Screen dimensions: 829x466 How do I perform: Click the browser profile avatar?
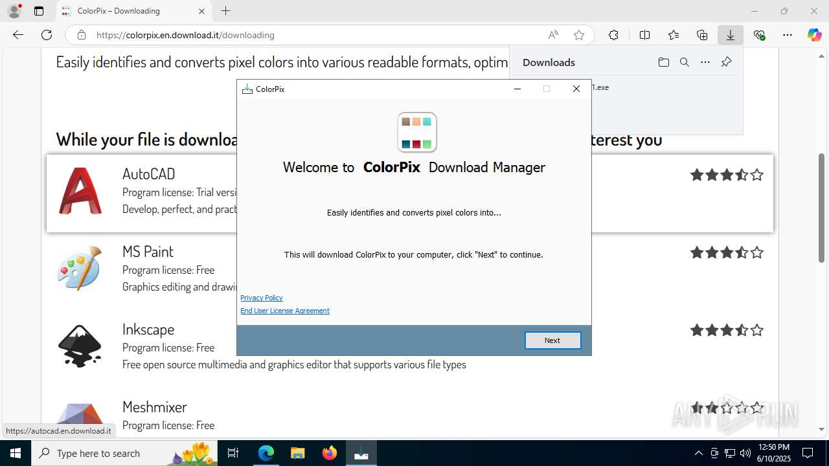tap(14, 11)
